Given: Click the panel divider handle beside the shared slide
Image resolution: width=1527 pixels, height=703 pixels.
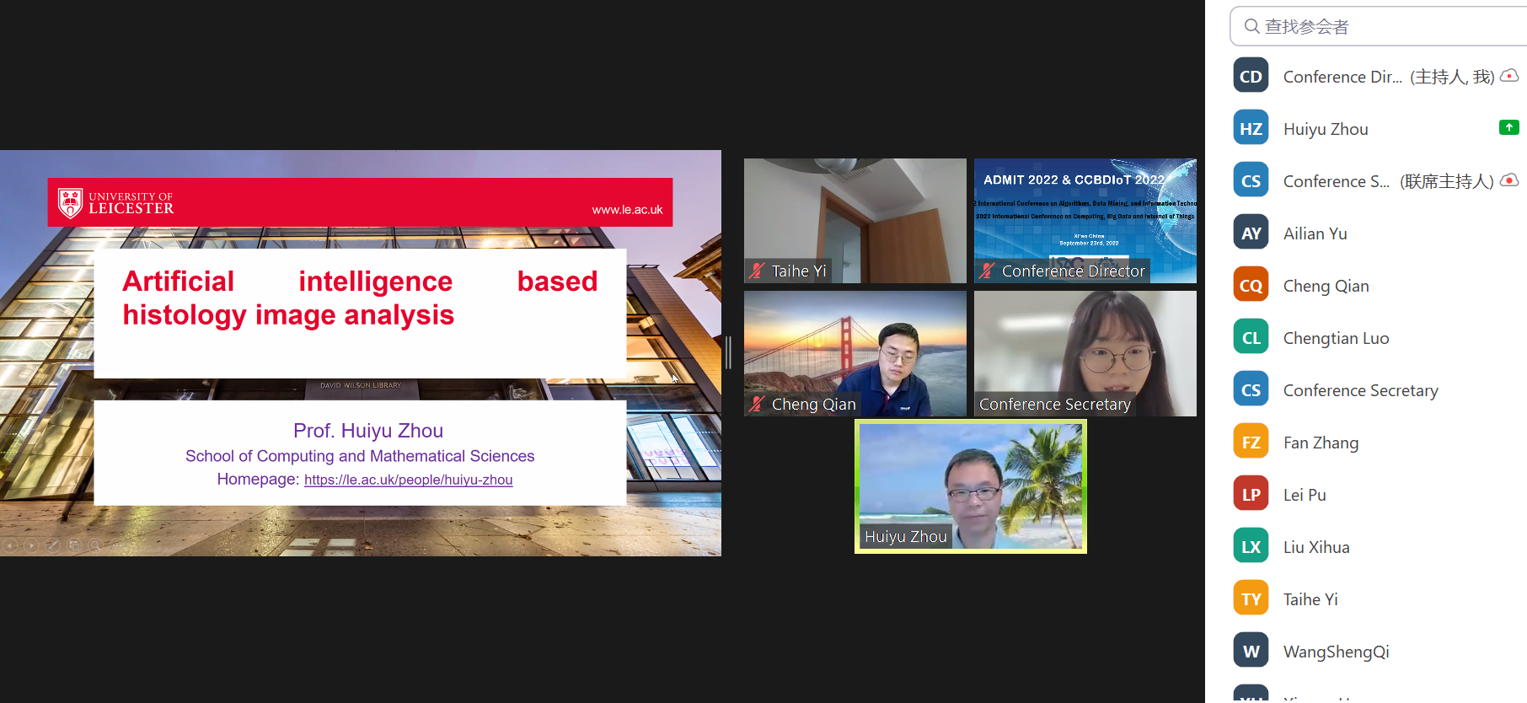Looking at the screenshot, I should [729, 352].
